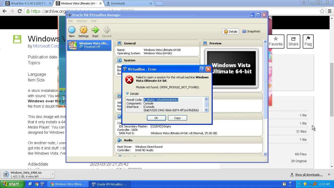Click the Windows DirectSound host driver text

click(149, 147)
